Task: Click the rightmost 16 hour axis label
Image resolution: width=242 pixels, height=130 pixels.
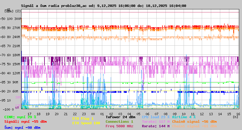Action: [x=238, y=114]
